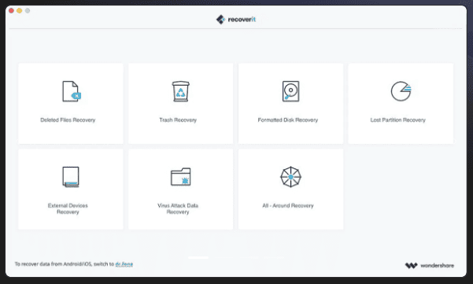The width and height of the screenshot is (473, 284).
Task: Select the External Devices Recovery icon
Action: tap(71, 177)
